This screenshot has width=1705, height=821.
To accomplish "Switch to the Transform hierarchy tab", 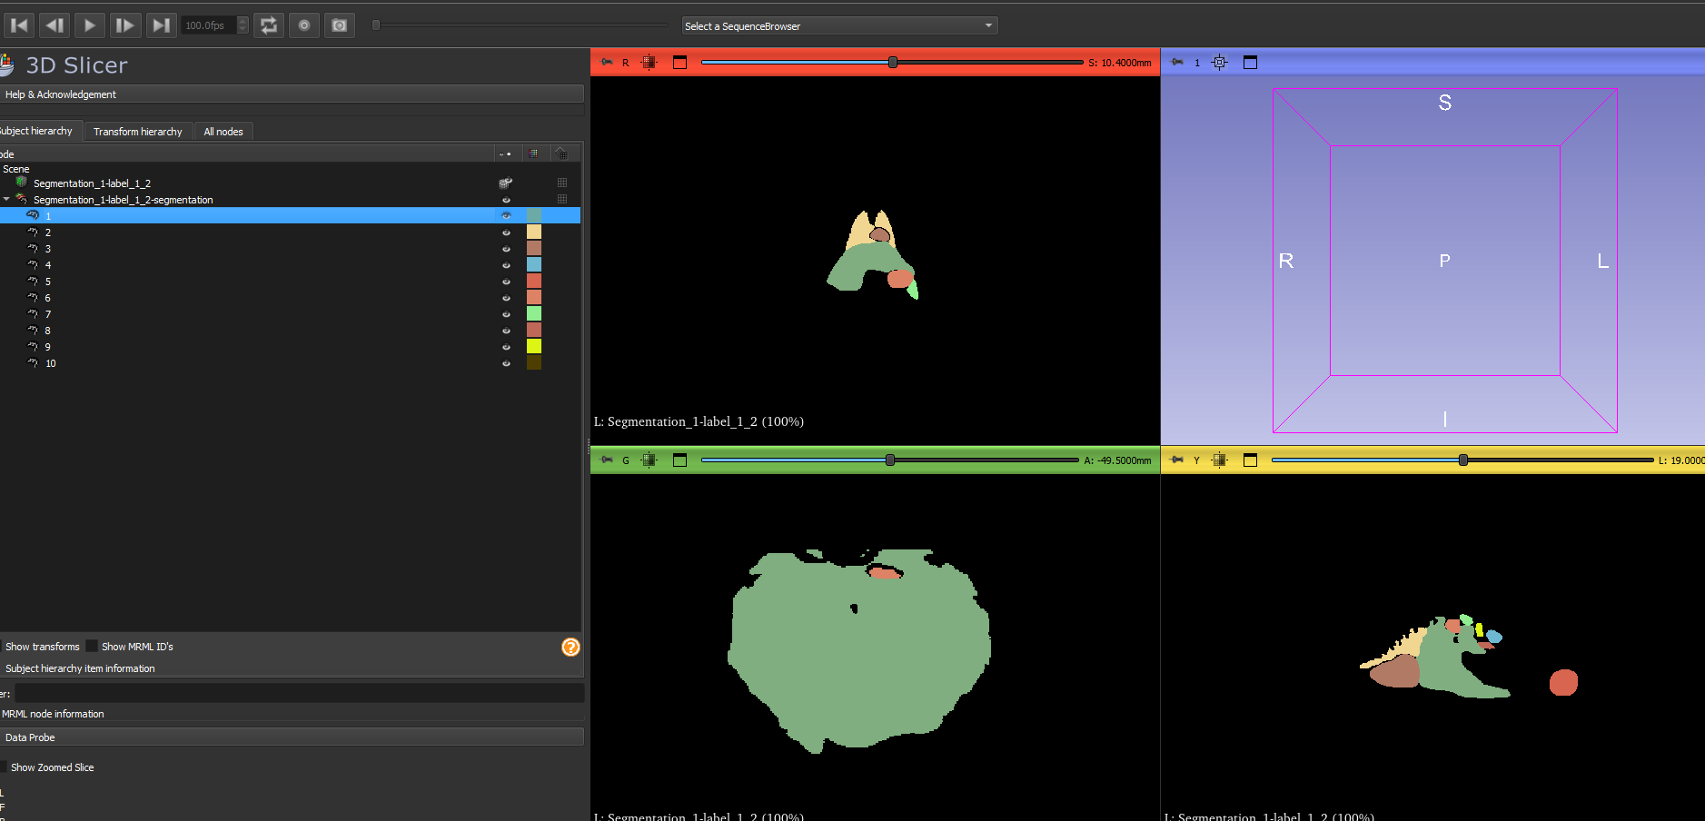I will point(137,132).
